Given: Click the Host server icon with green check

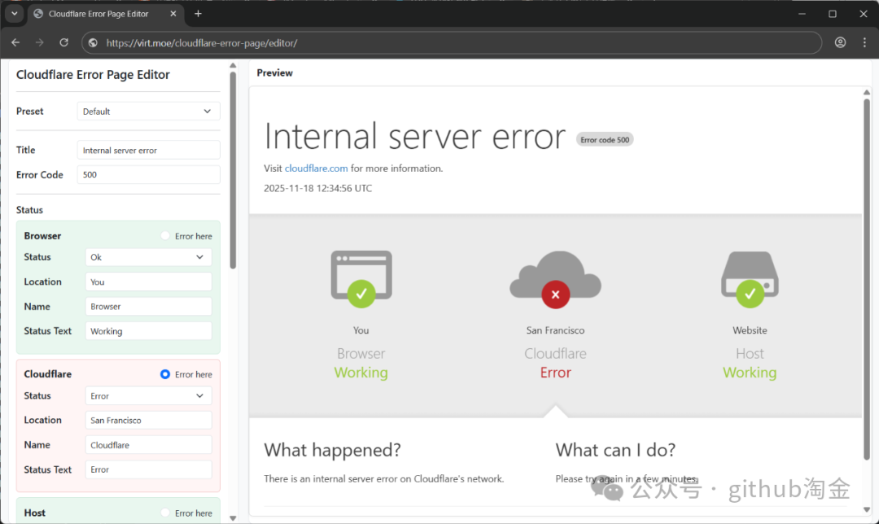Looking at the screenshot, I should 750,277.
